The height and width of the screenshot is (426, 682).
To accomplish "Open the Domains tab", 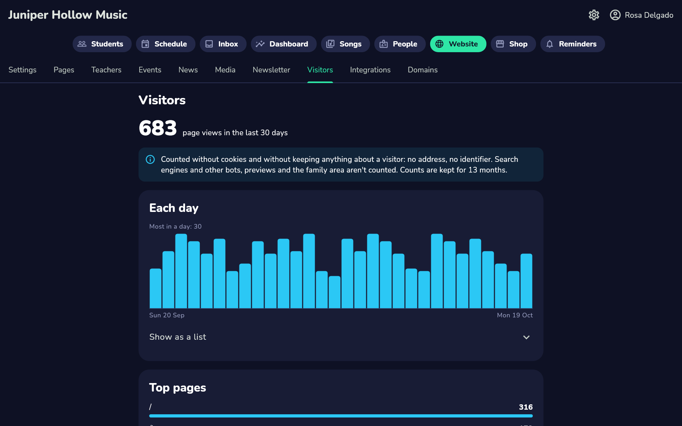I will [423, 70].
